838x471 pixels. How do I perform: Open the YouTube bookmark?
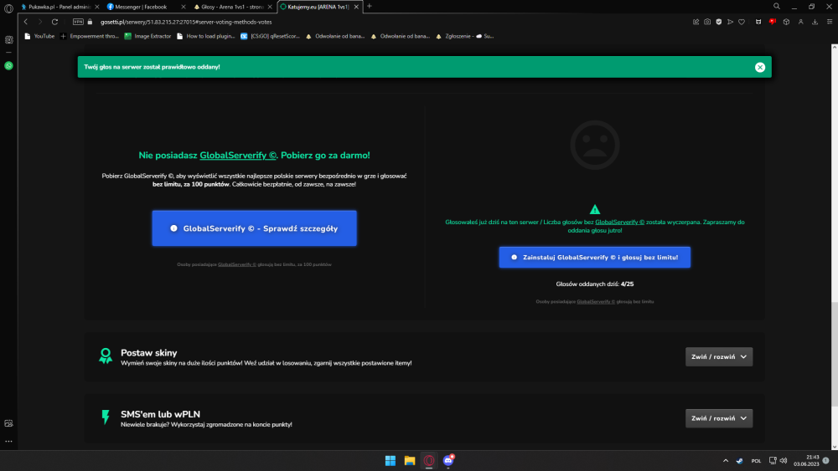click(x=39, y=36)
